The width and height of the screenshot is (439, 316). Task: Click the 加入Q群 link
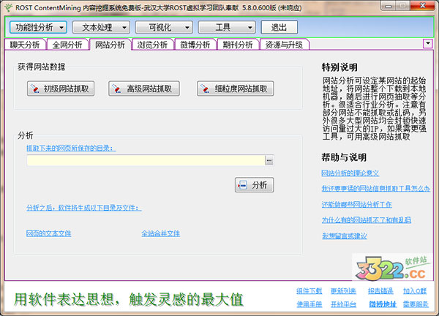point(415,291)
